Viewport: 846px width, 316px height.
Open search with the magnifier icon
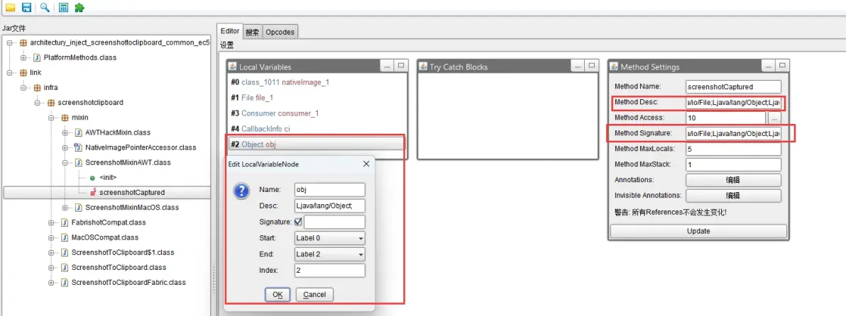pyautogui.click(x=45, y=8)
